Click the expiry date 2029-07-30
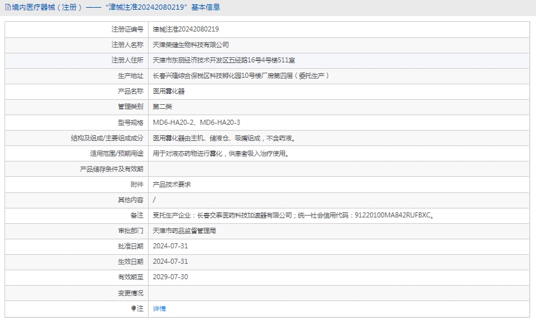Image resolution: width=536 pixels, height=323 pixels. [x=171, y=277]
